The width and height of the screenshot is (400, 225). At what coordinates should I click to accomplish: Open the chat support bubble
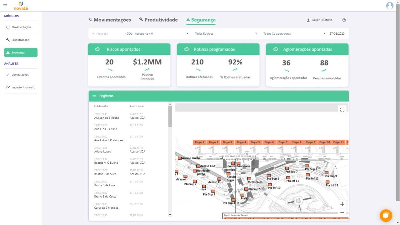[x=386, y=215]
